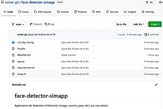
Task: Click the Go to file button
Action: coord(121,24)
